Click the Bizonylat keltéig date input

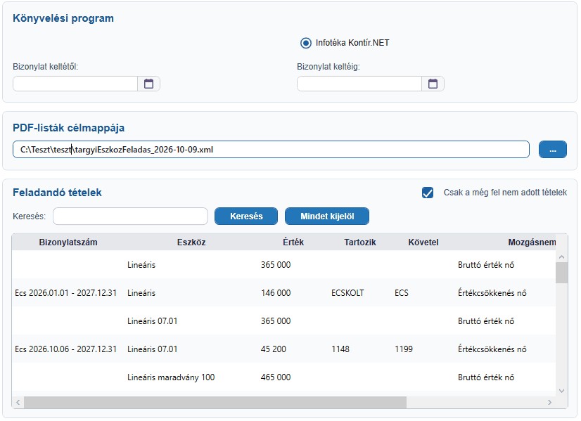[x=359, y=84]
